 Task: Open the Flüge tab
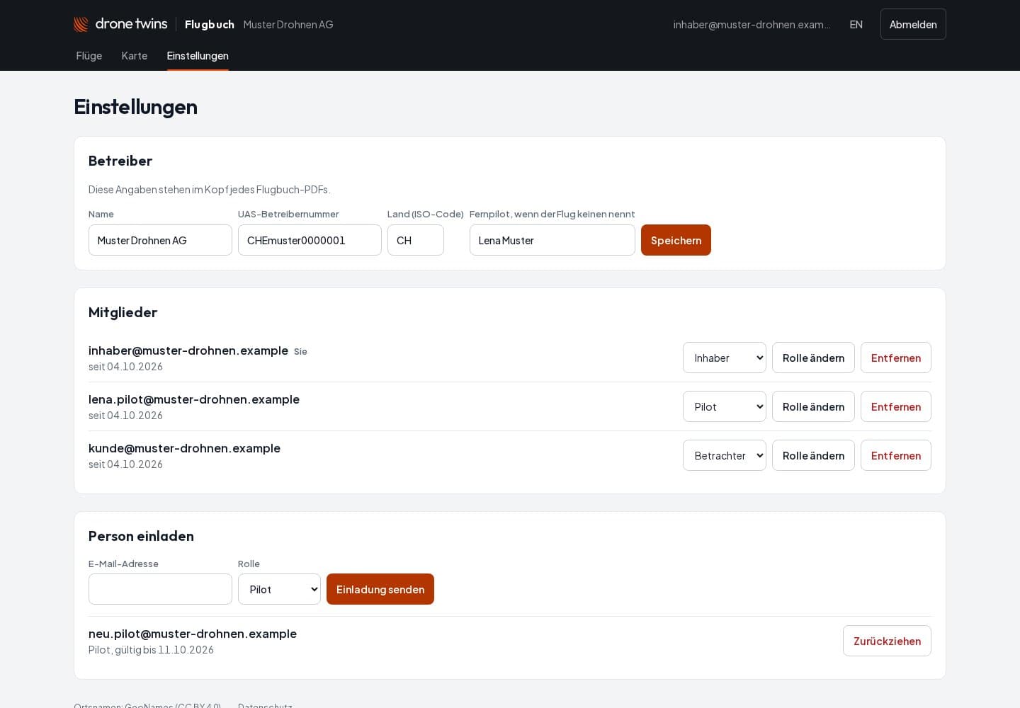tap(89, 56)
